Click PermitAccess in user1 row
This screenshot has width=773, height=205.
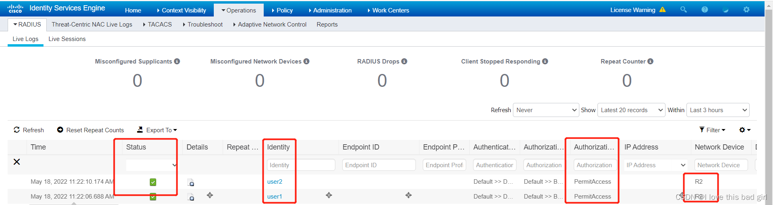(x=593, y=197)
